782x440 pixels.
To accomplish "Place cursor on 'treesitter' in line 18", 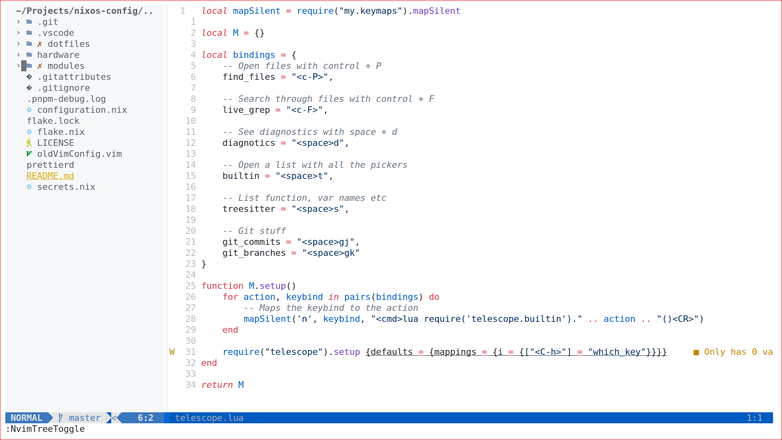I will pos(249,209).
